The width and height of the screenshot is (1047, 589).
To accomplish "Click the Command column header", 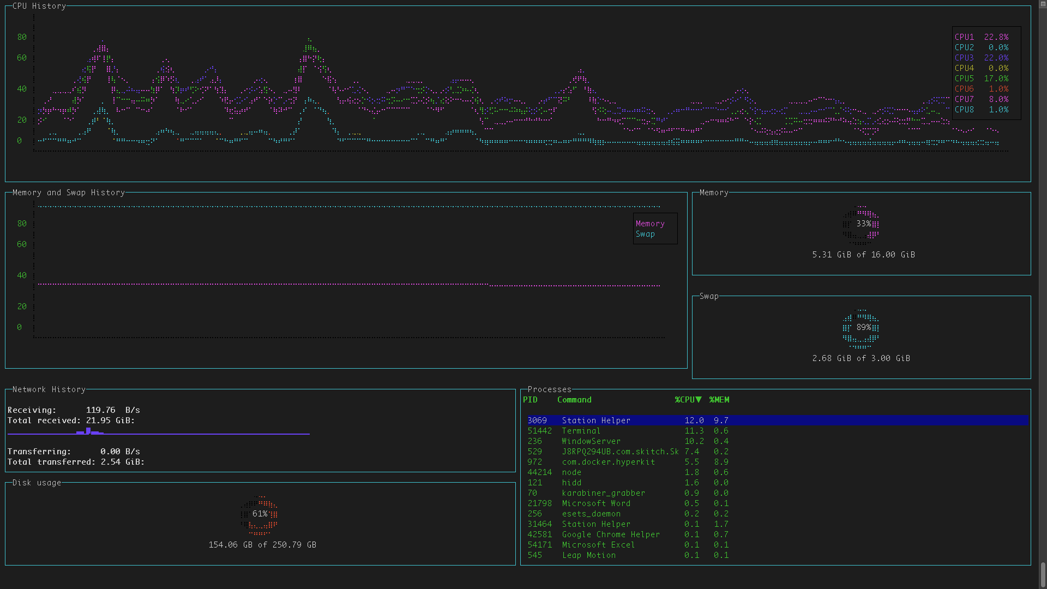I will (x=574, y=400).
